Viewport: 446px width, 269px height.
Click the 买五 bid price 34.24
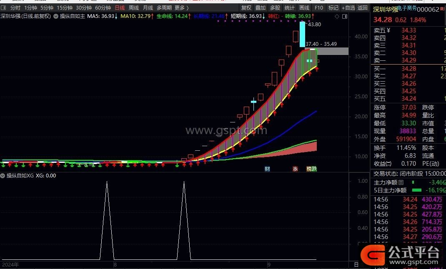pyautogui.click(x=408, y=99)
